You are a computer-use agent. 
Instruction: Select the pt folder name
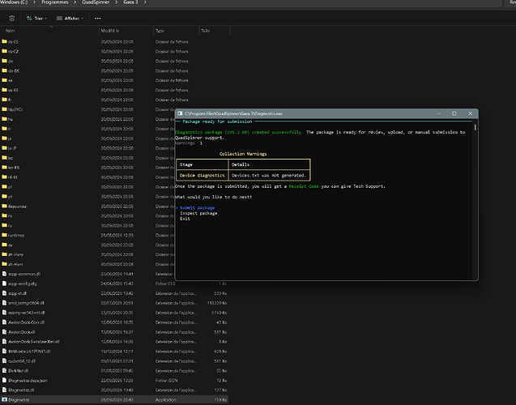pos(11,196)
